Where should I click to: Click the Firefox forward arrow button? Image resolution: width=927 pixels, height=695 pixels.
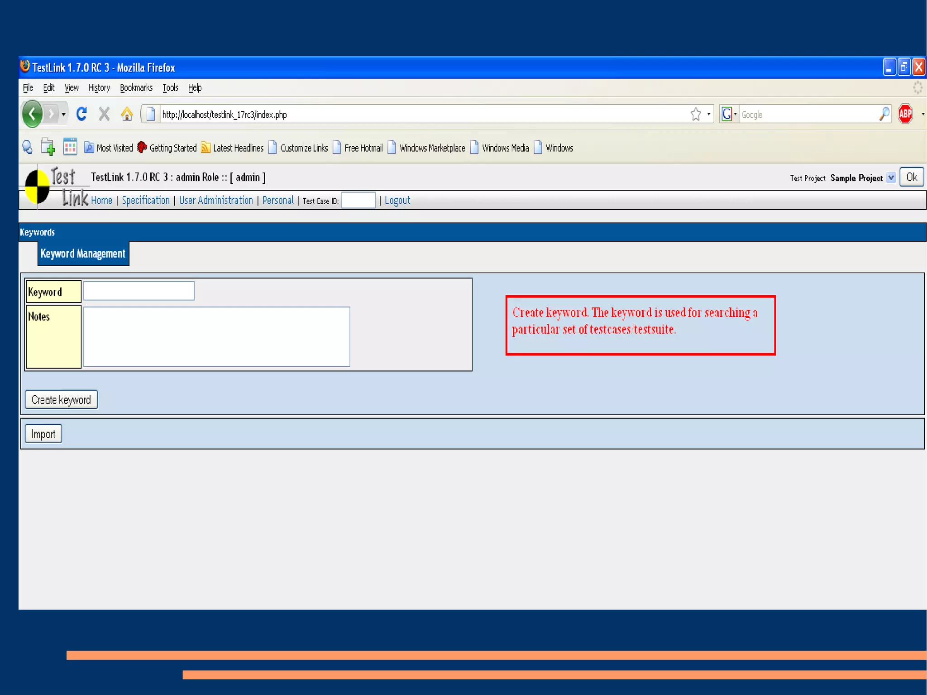51,114
